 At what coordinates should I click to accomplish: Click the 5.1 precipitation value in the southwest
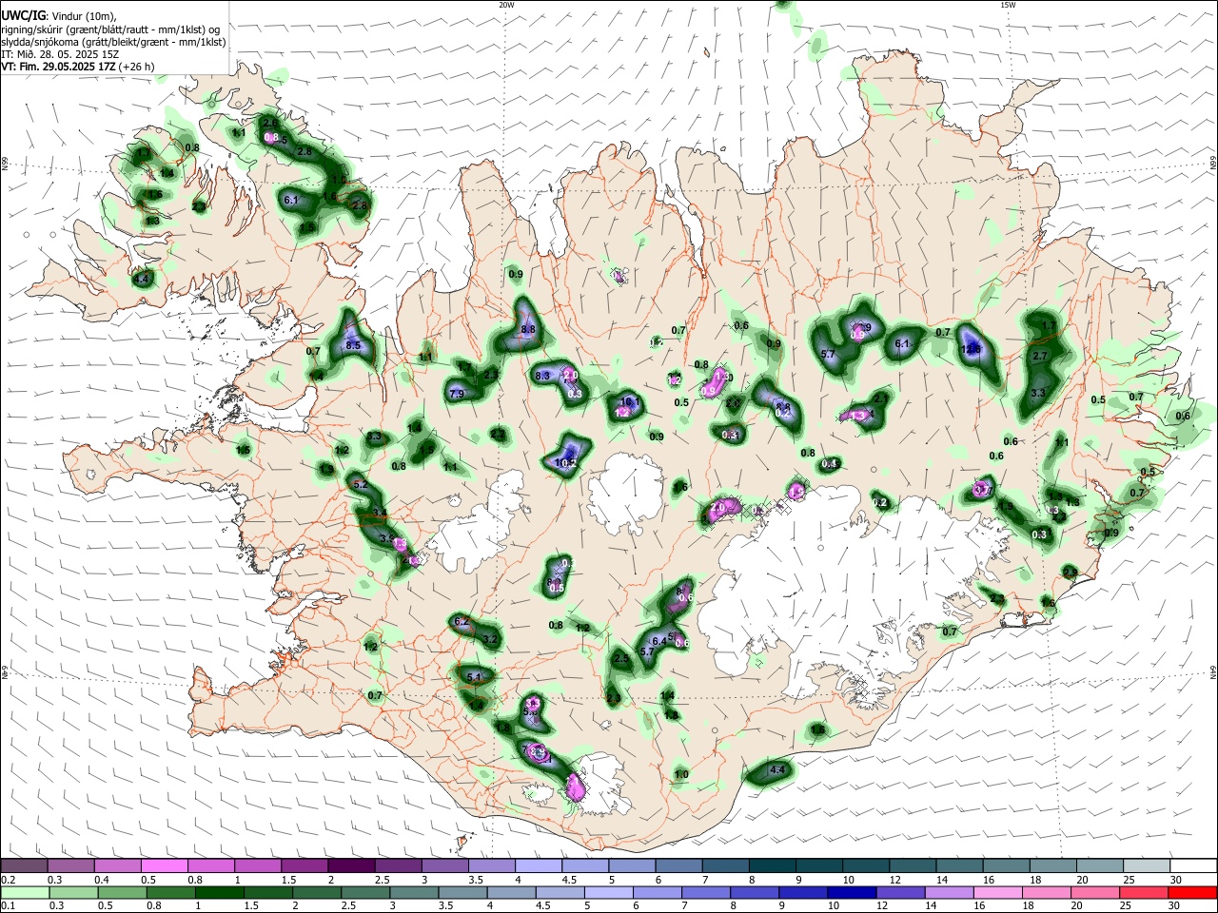click(x=475, y=676)
